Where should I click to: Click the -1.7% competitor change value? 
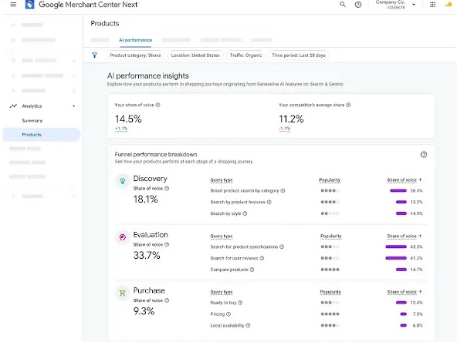284,128
